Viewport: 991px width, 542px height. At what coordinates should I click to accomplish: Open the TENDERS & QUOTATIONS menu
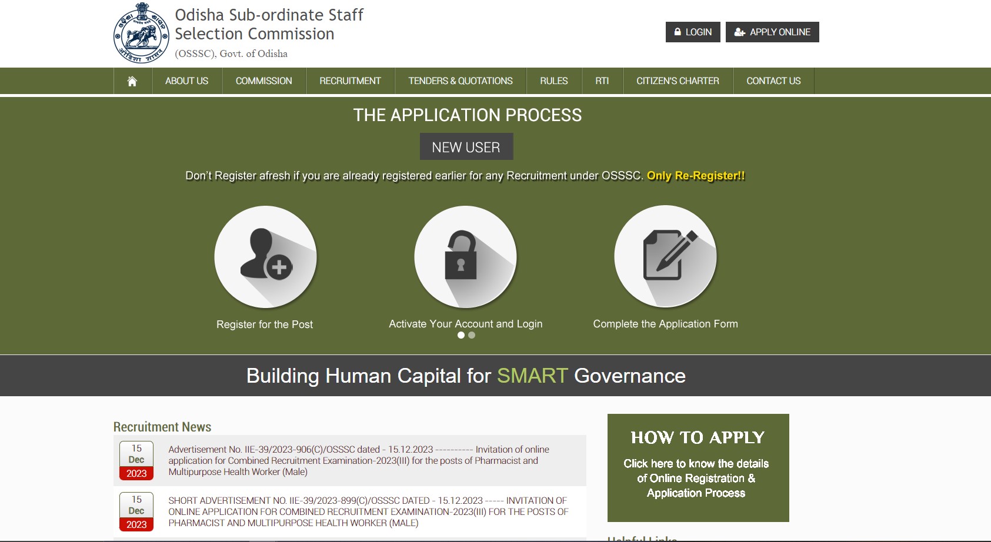pos(460,81)
